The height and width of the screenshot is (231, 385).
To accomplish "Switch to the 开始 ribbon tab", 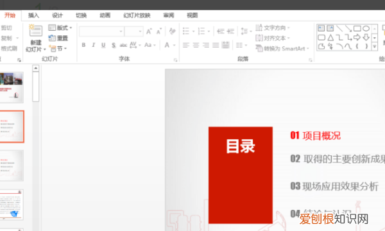I will [10, 15].
